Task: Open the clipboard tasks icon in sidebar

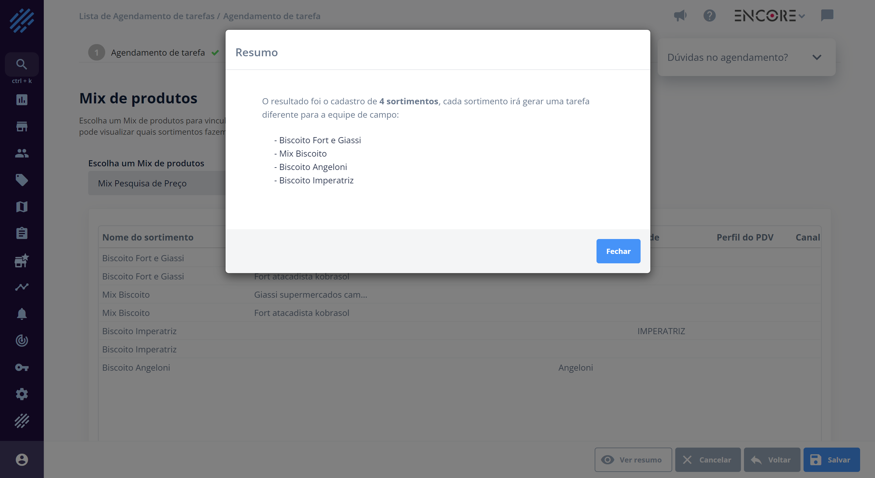Action: coord(22,234)
